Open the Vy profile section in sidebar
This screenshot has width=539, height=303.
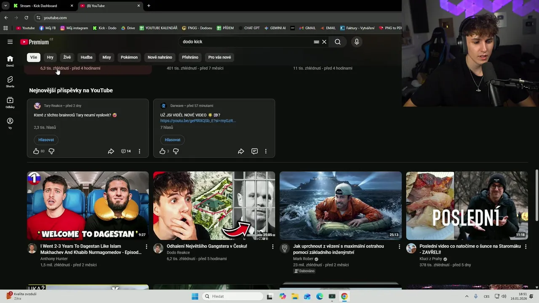(x=10, y=123)
